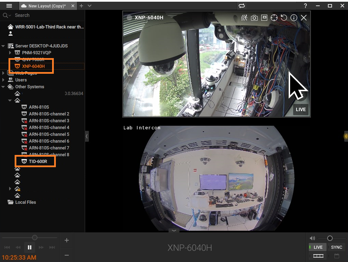Toggle motion search on XNP-6040H tile
Screen dimensions: 348x262
pyautogui.click(x=244, y=18)
